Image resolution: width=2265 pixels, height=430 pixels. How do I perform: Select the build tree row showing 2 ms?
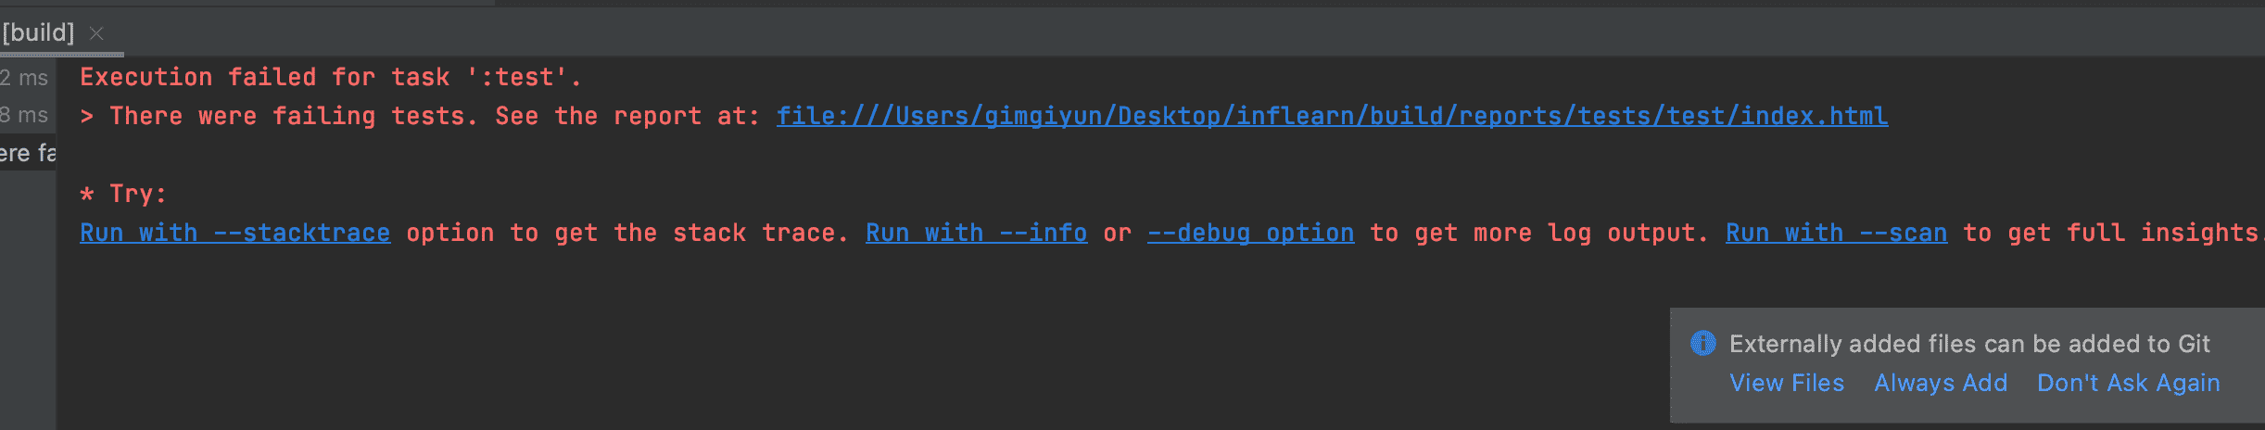click(25, 78)
